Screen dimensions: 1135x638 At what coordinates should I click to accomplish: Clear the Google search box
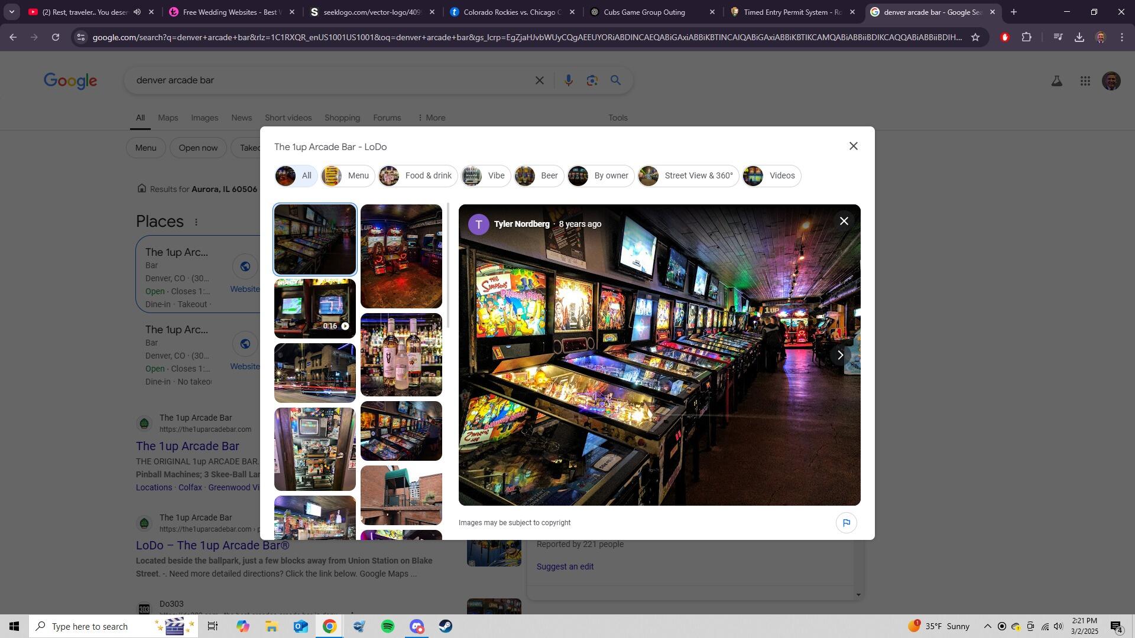click(539, 80)
